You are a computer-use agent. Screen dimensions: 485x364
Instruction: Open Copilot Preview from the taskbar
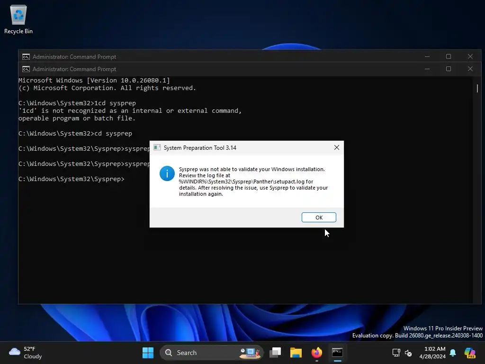tap(470, 353)
